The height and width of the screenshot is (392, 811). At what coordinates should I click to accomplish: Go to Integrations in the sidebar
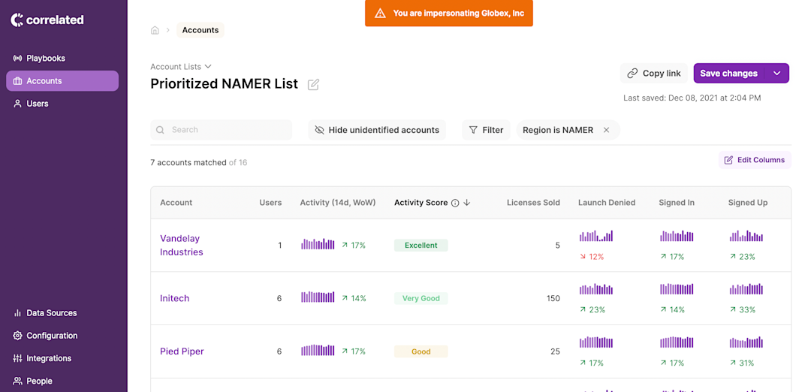click(x=49, y=358)
